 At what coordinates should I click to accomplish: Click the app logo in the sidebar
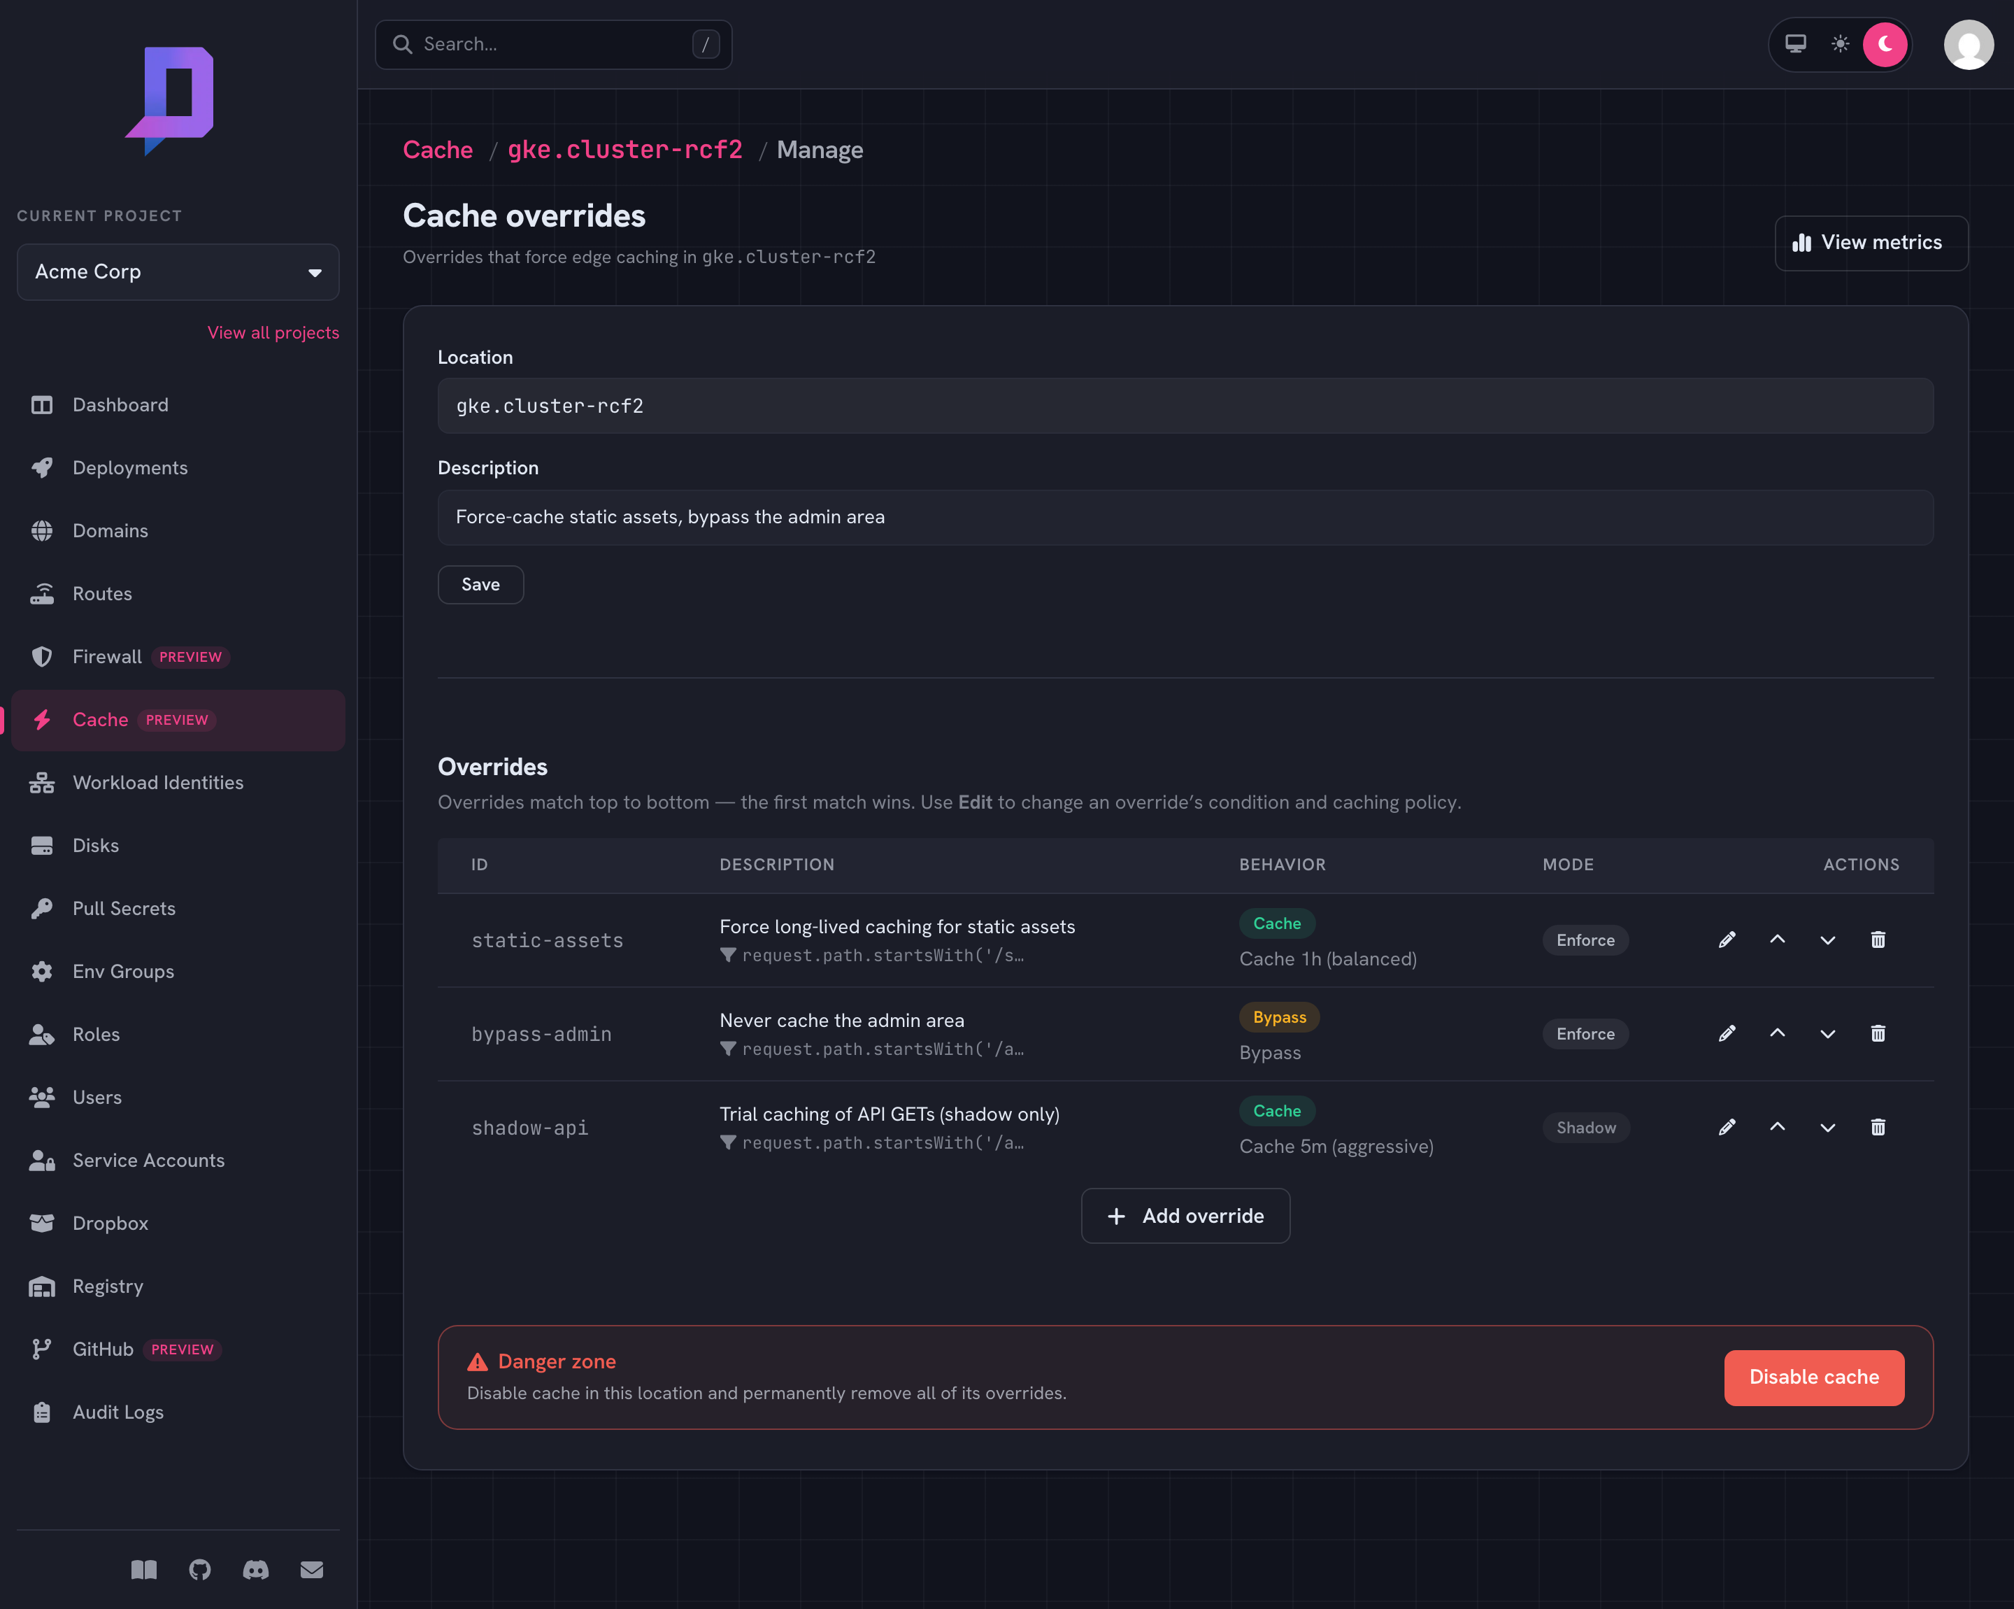tap(170, 100)
